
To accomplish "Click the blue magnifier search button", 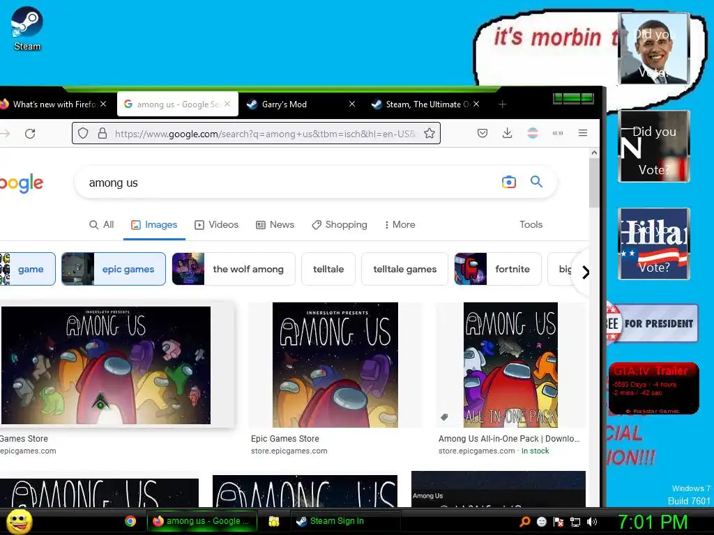I will coord(536,182).
